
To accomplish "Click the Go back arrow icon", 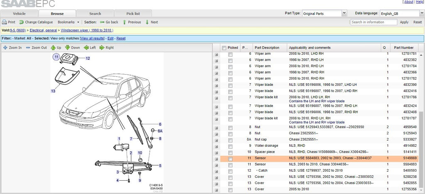I will [x=102, y=22].
